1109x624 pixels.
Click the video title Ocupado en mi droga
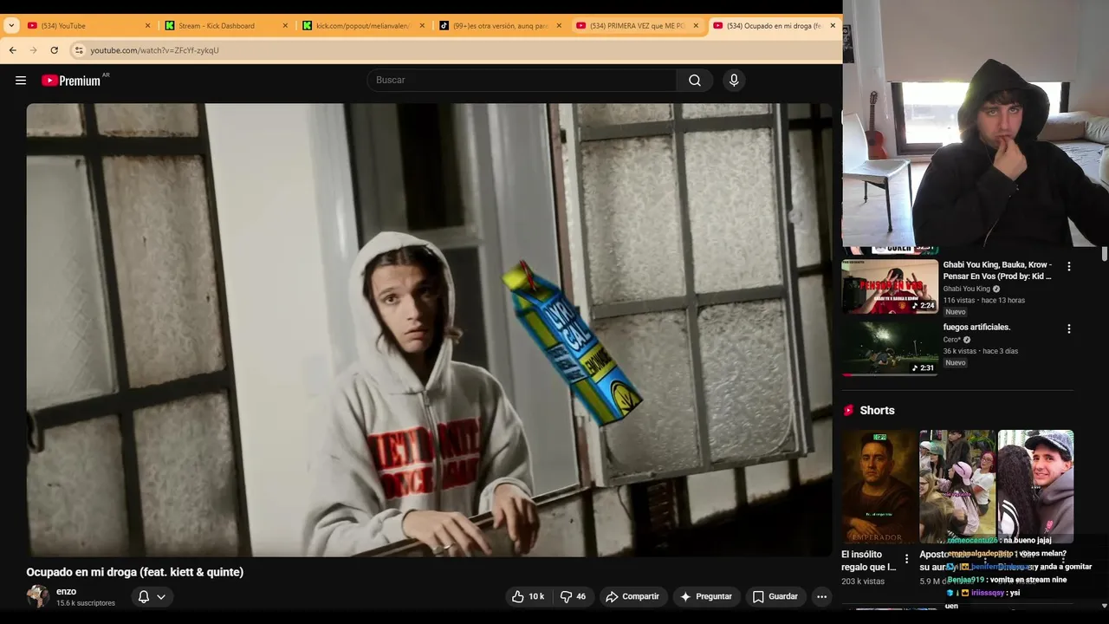pos(134,572)
